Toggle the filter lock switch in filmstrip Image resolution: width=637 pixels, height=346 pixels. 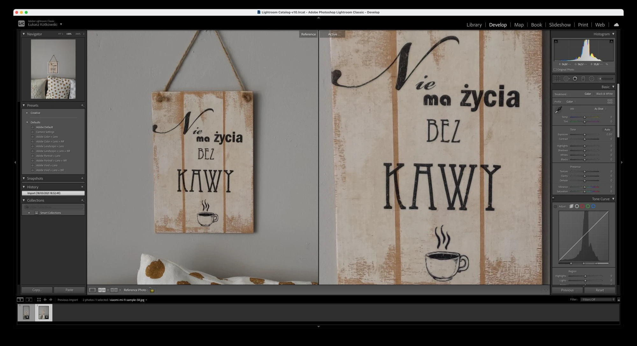[619, 300]
